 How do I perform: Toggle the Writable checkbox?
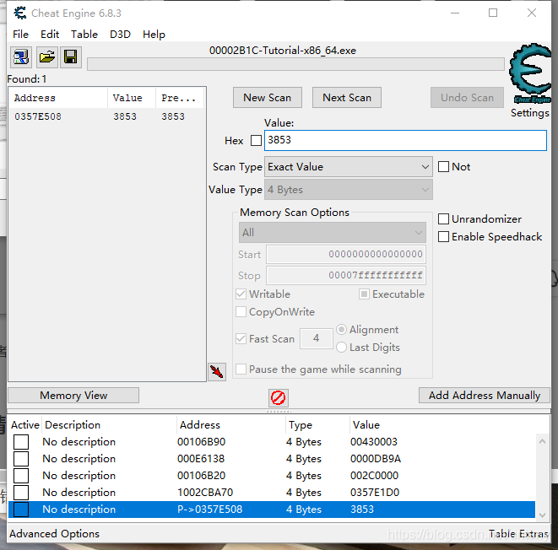click(x=241, y=294)
